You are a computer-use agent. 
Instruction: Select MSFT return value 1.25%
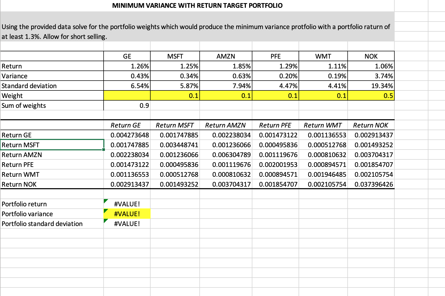point(175,66)
